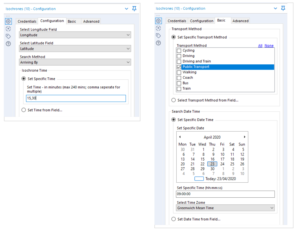Viewport: 296px width, 231px height.
Task: Pin the left configuration panel
Action: tap(134, 9)
